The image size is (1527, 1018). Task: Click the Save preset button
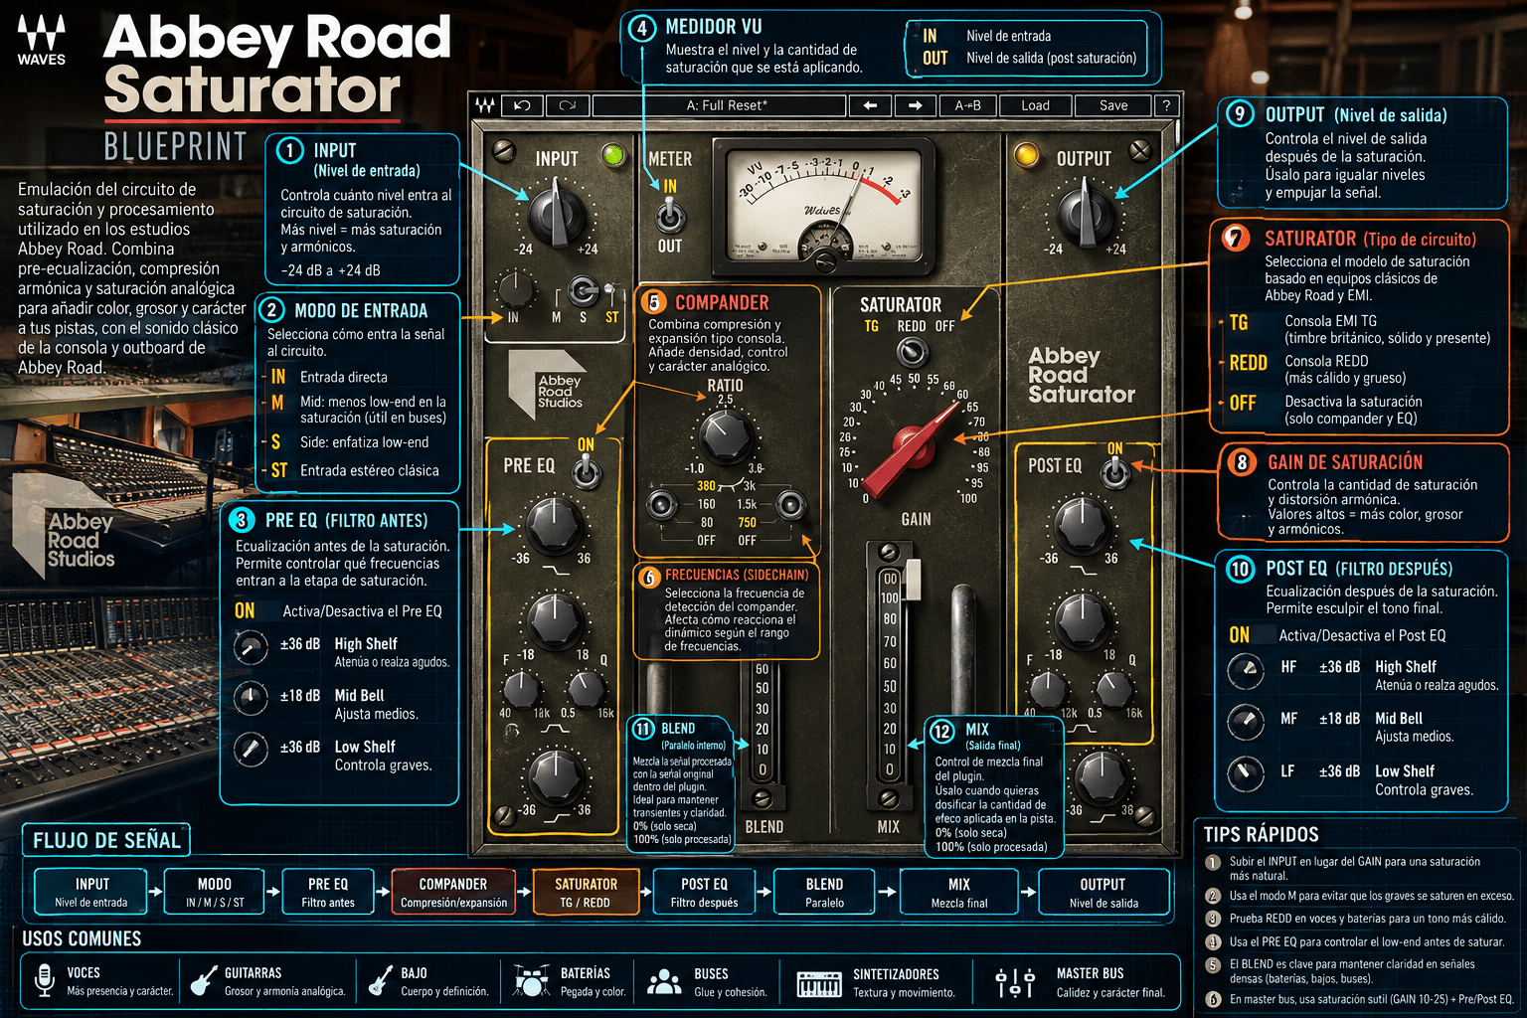[x=1113, y=105]
